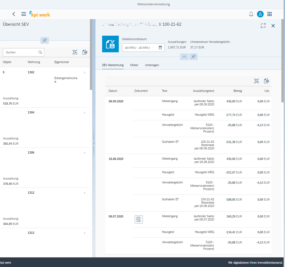Open Wohnung 1313 row chevron
285x267 pixels.
pos(85,233)
